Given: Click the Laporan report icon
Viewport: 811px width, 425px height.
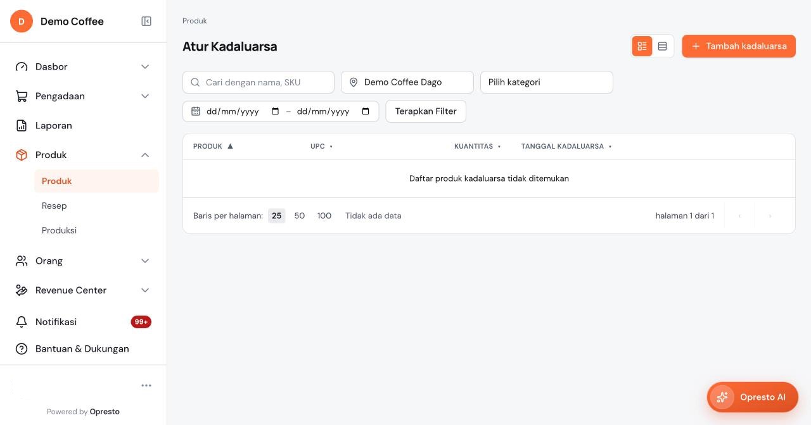Looking at the screenshot, I should tap(22, 125).
